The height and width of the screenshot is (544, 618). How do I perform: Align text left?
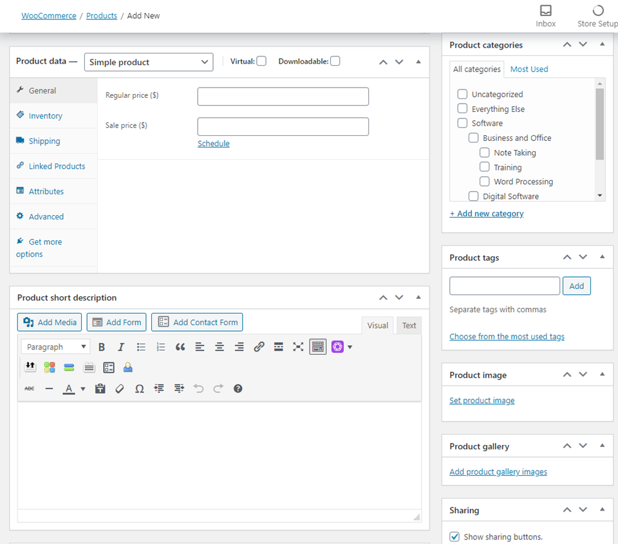pyautogui.click(x=200, y=347)
